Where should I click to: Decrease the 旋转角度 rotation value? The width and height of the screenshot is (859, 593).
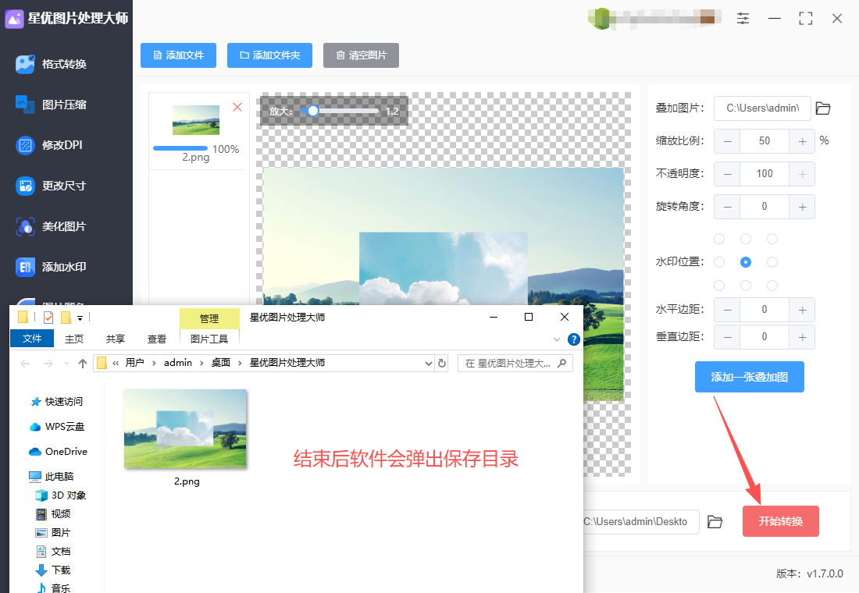point(727,207)
